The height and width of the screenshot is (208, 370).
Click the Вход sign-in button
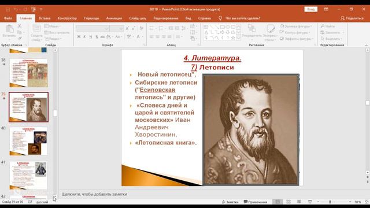pyautogui.click(x=311, y=9)
